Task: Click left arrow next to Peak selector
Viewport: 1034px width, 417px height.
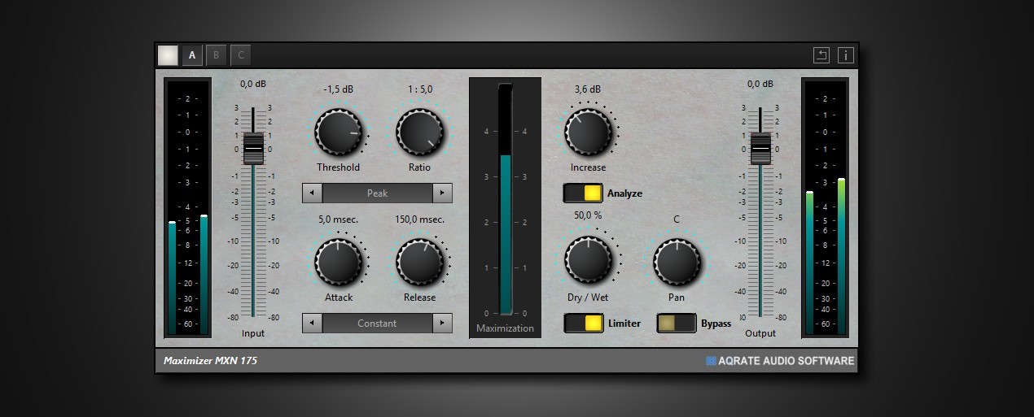Action: click(x=312, y=193)
